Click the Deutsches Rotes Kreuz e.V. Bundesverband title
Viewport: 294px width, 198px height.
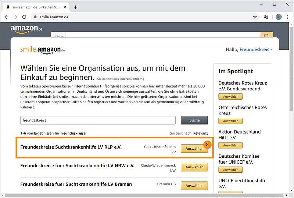pos(243,86)
